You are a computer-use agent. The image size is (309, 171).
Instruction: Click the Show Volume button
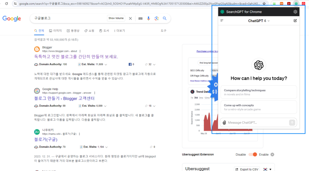point(116,18)
